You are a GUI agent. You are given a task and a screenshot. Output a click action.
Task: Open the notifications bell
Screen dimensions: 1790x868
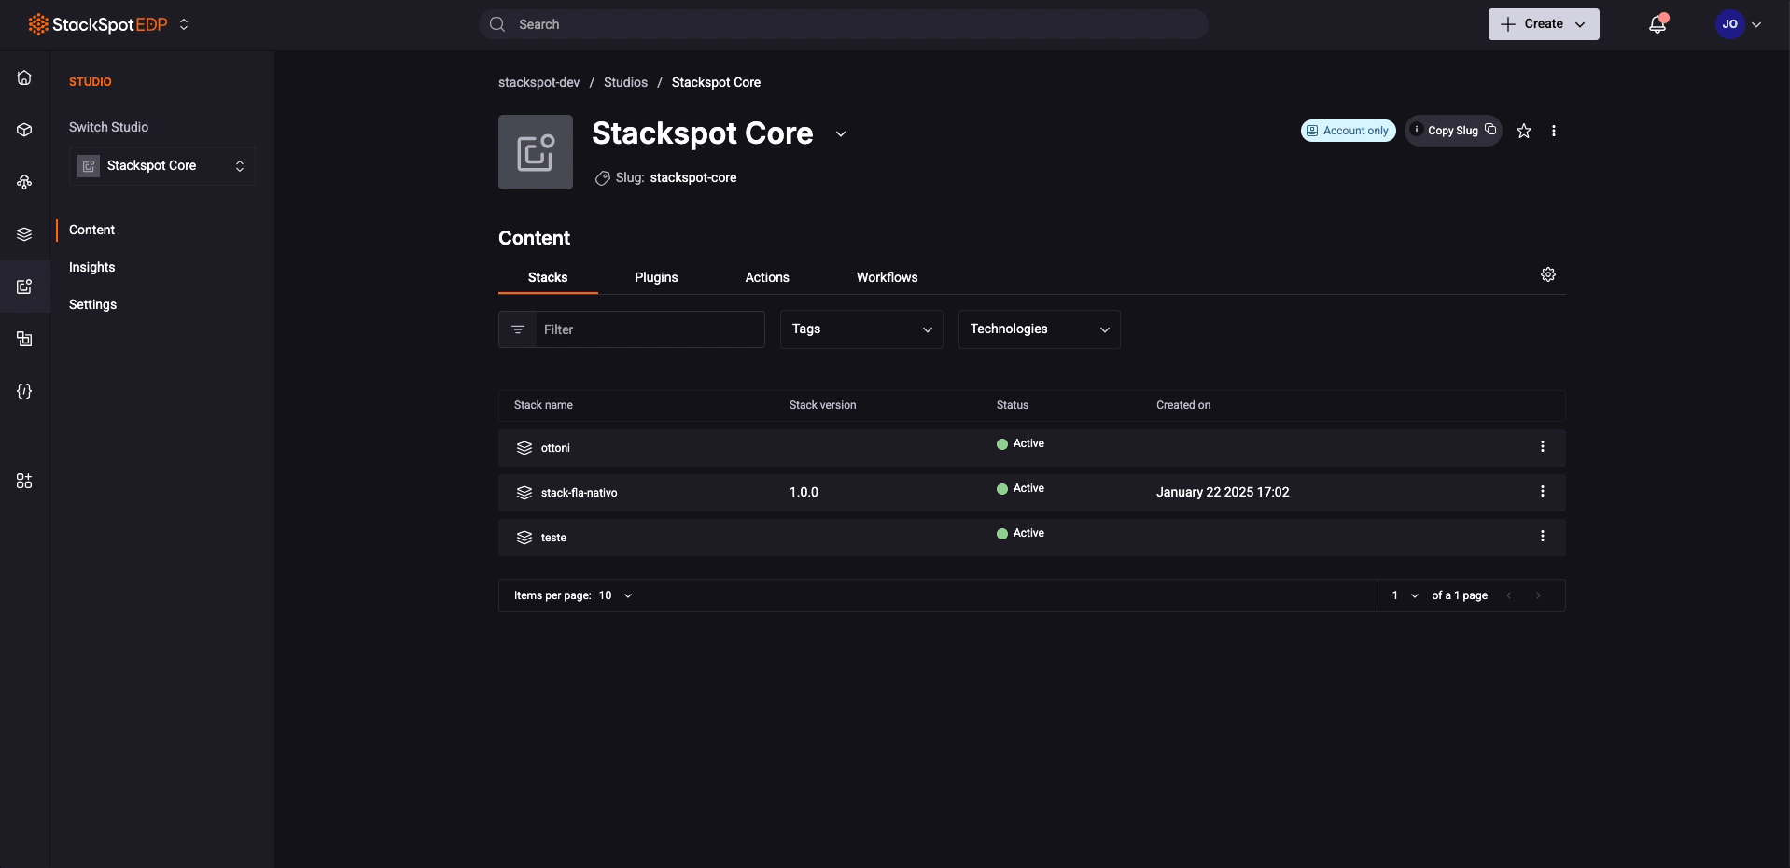tap(1657, 23)
